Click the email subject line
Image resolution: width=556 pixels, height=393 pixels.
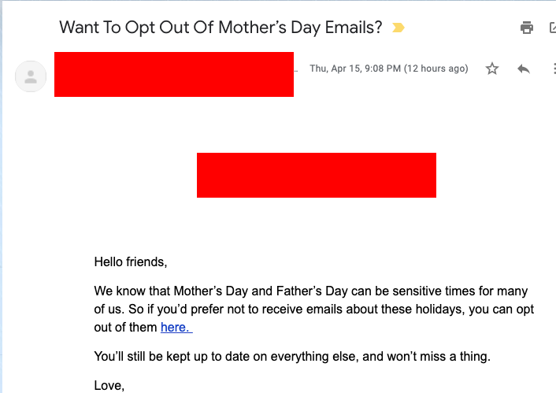pyautogui.click(x=221, y=28)
